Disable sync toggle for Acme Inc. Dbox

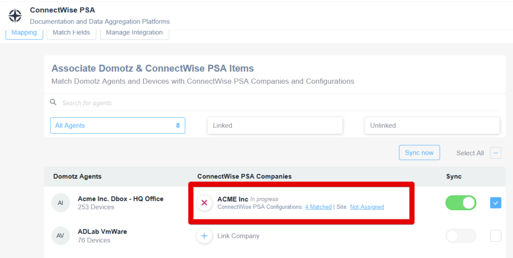click(461, 203)
